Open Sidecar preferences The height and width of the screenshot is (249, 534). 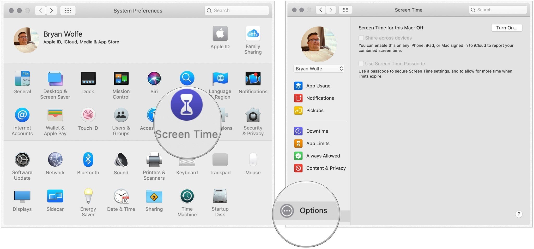click(x=55, y=200)
